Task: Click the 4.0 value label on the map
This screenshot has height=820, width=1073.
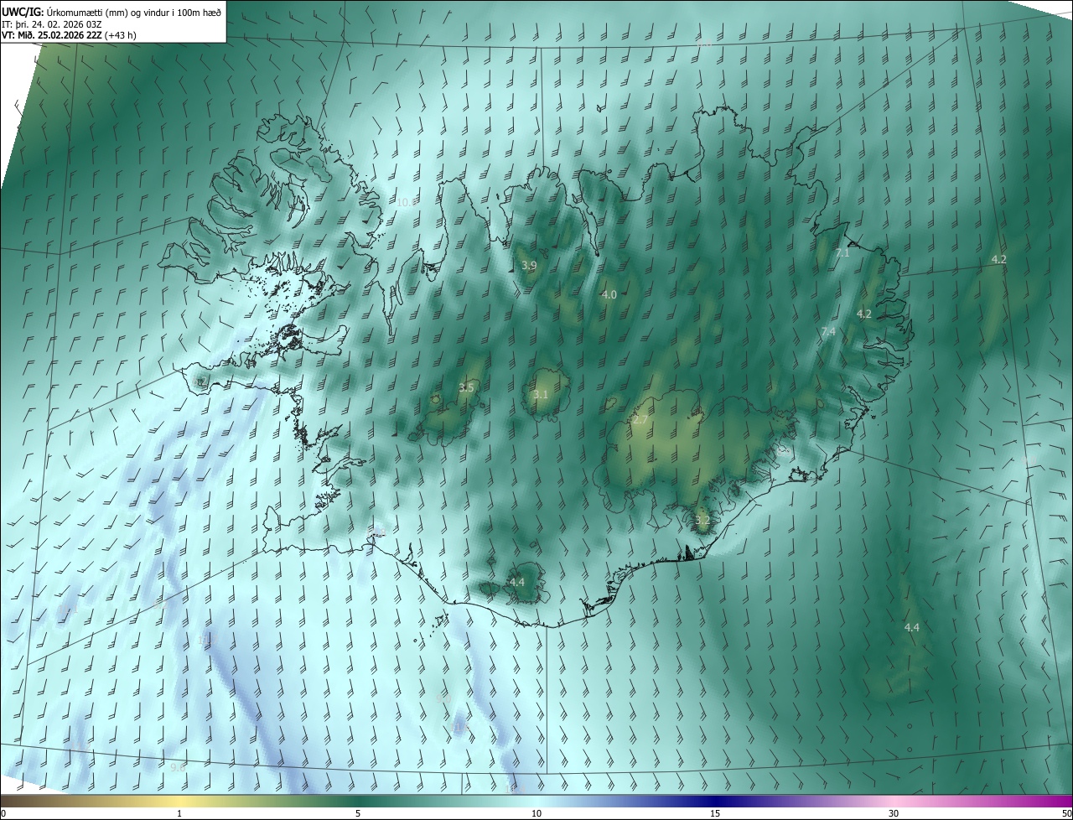Action: point(609,294)
